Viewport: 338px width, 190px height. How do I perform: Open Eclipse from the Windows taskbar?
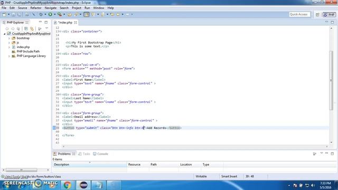[83, 185]
